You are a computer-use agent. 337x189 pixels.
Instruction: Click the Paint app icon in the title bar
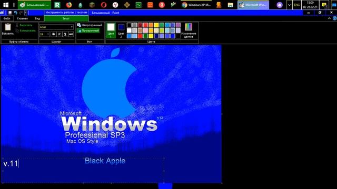click(2, 13)
